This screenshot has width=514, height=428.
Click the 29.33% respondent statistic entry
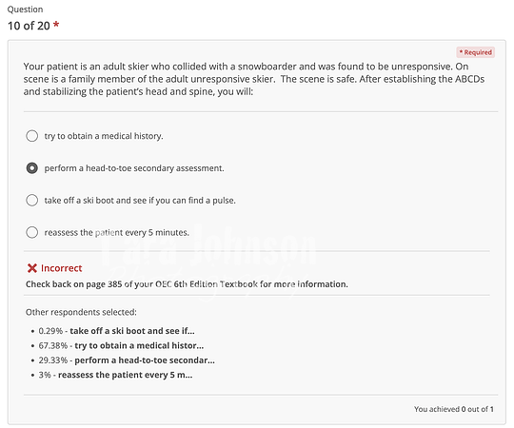(x=127, y=360)
